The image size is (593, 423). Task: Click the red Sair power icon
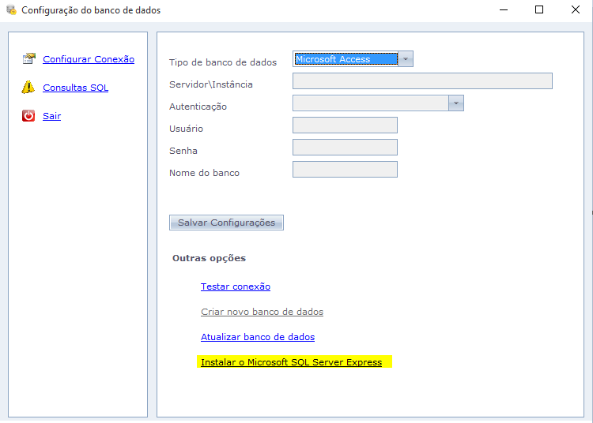coord(28,115)
